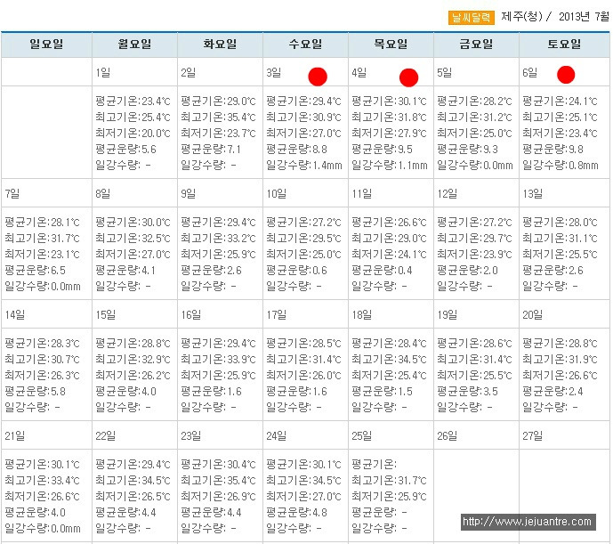
Task: Click 평균기온:28.3℃ under 14일
Action: pyautogui.click(x=42, y=344)
